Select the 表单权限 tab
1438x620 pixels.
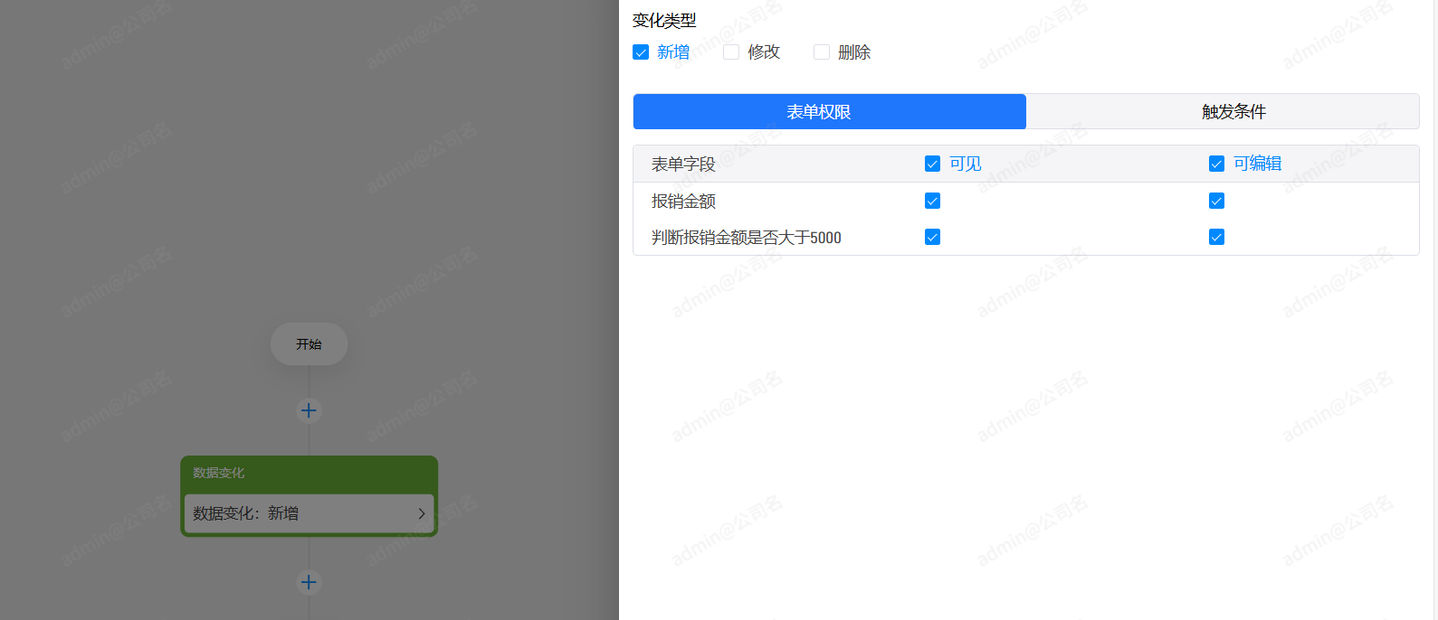[x=829, y=112]
